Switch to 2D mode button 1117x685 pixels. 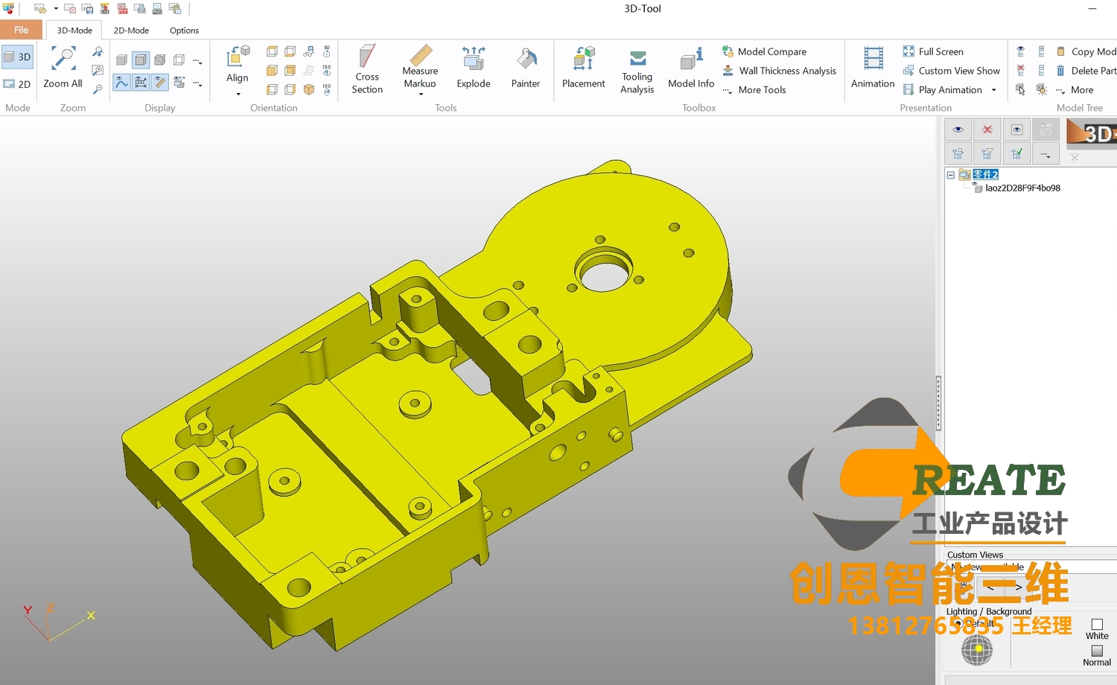pos(17,84)
